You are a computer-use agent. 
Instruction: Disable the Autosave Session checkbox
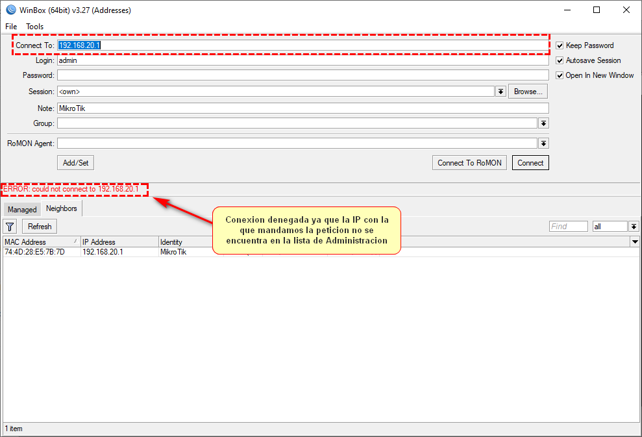pos(560,60)
